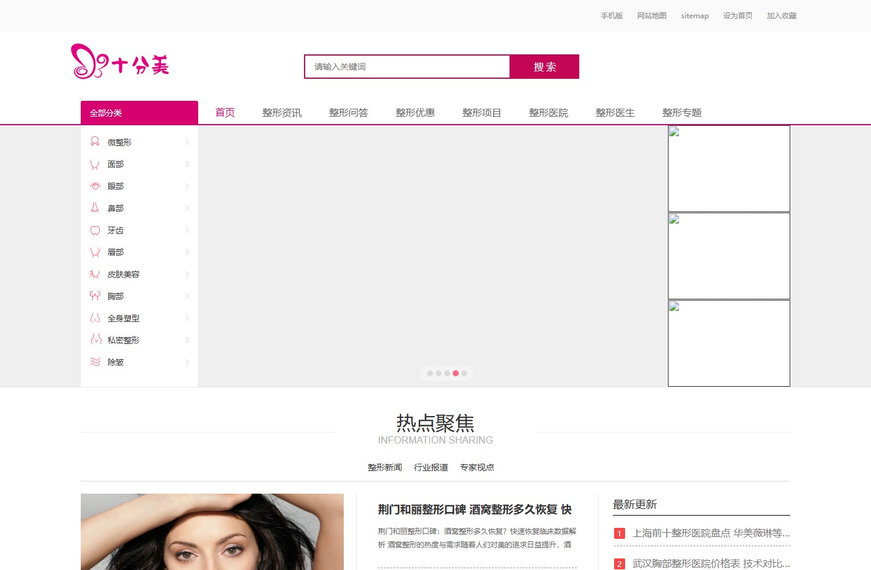Go to the 首页 nav tab
Image resolution: width=871 pixels, height=570 pixels.
tap(225, 112)
